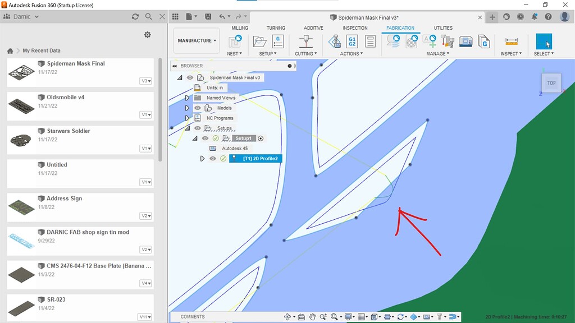The width and height of the screenshot is (575, 323).
Task: Select the Cutting milling tool icon
Action: pyautogui.click(x=305, y=41)
